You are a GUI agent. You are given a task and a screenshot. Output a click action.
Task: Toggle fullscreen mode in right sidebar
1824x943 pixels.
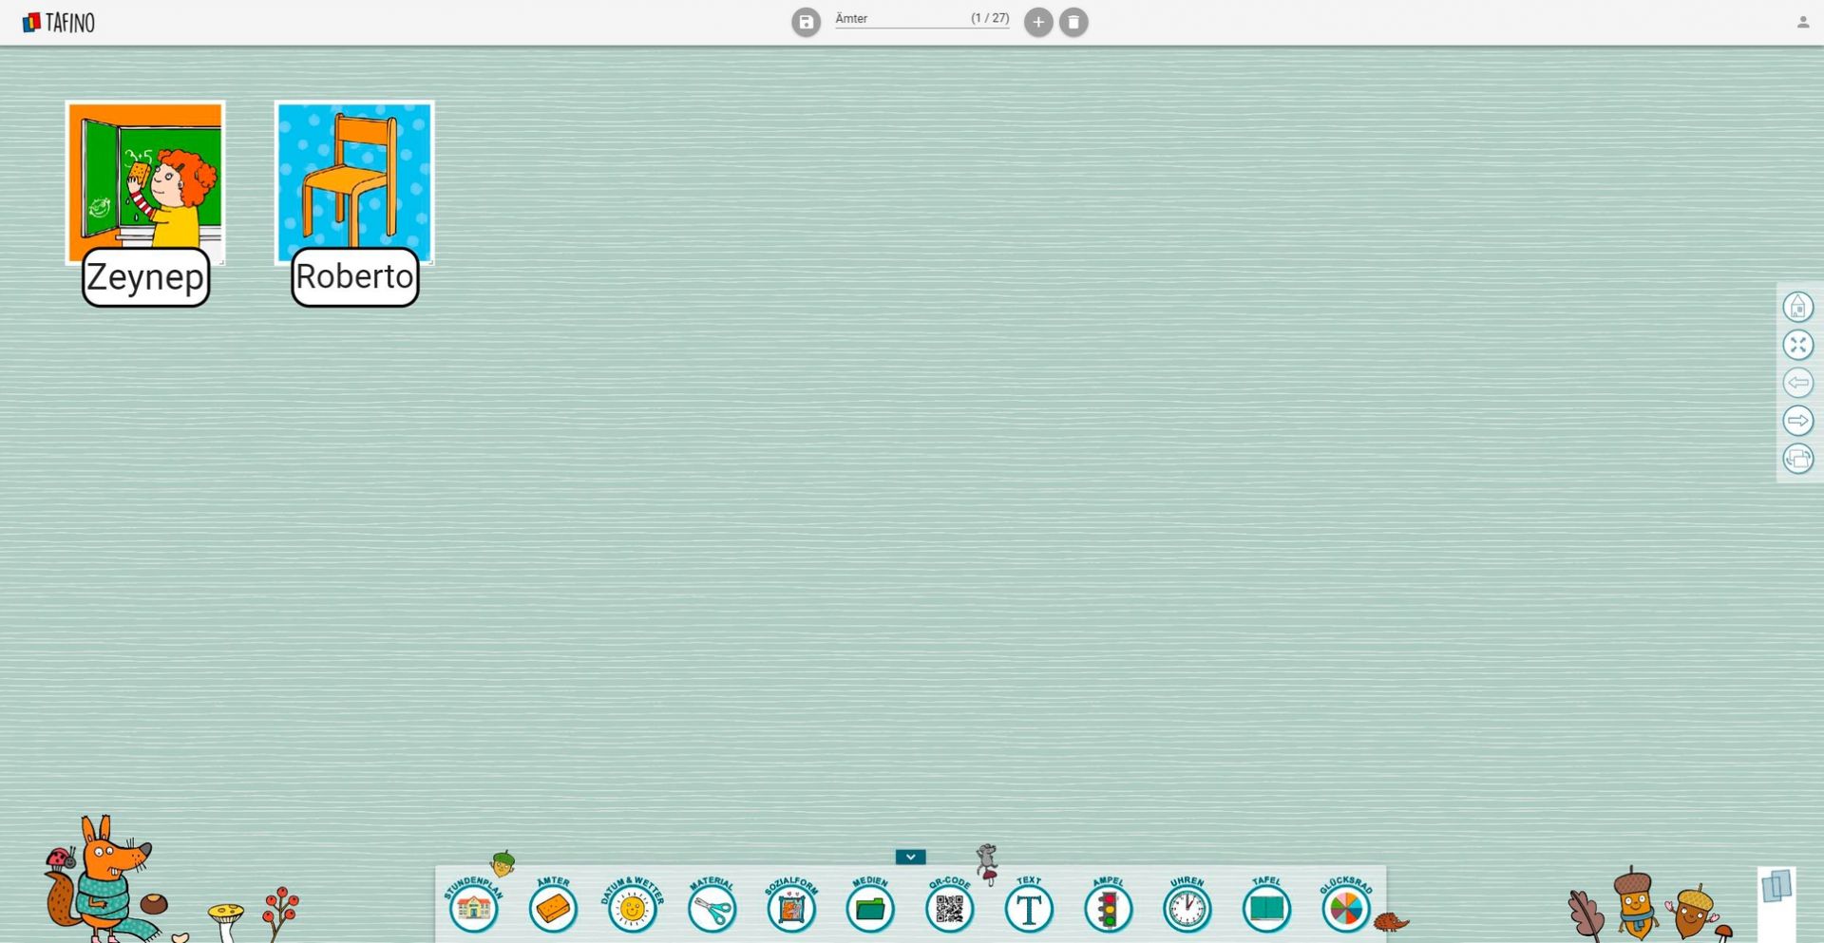[1797, 345]
